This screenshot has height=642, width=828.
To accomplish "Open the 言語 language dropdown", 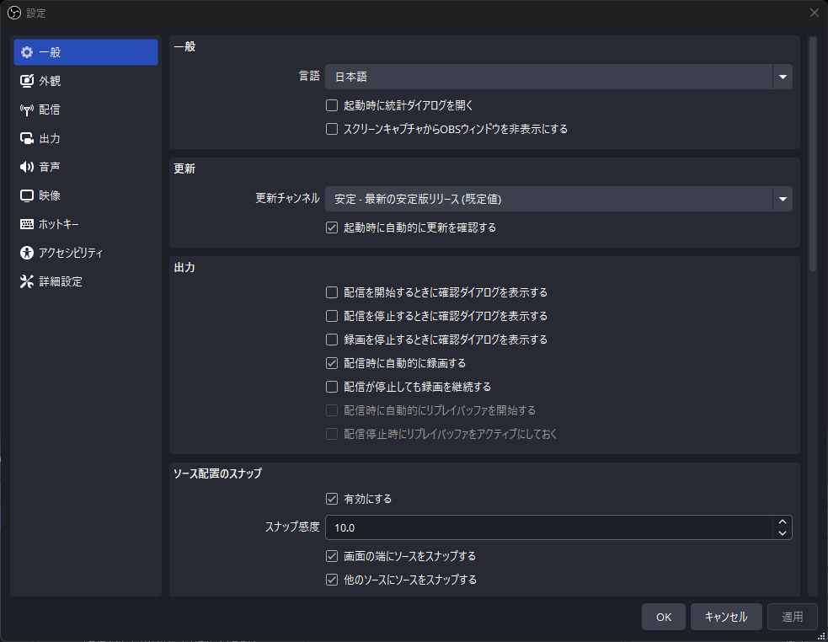I will 558,77.
